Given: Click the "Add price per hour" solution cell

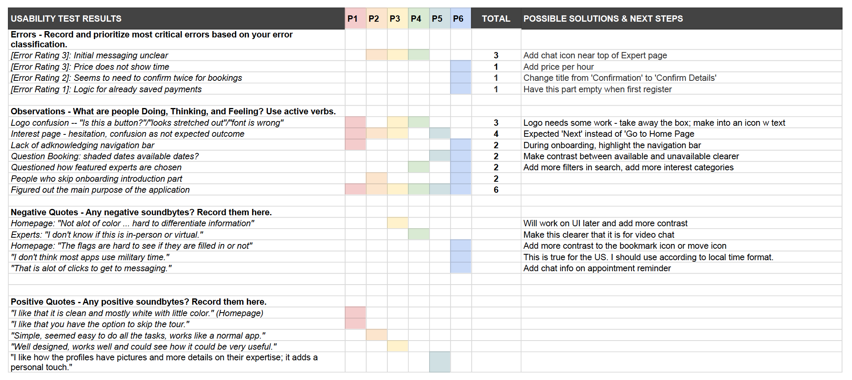Looking at the screenshot, I should pyautogui.click(x=558, y=67).
